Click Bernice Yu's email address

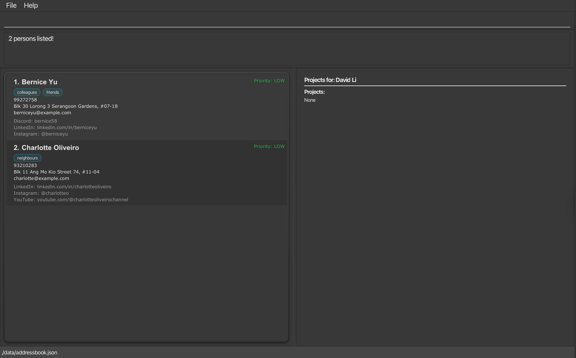coord(42,112)
